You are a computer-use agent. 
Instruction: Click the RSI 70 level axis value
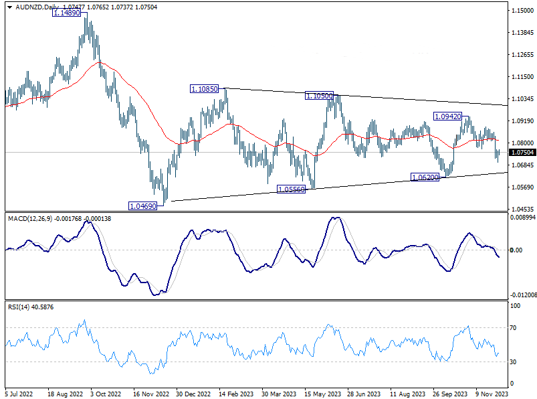point(514,327)
